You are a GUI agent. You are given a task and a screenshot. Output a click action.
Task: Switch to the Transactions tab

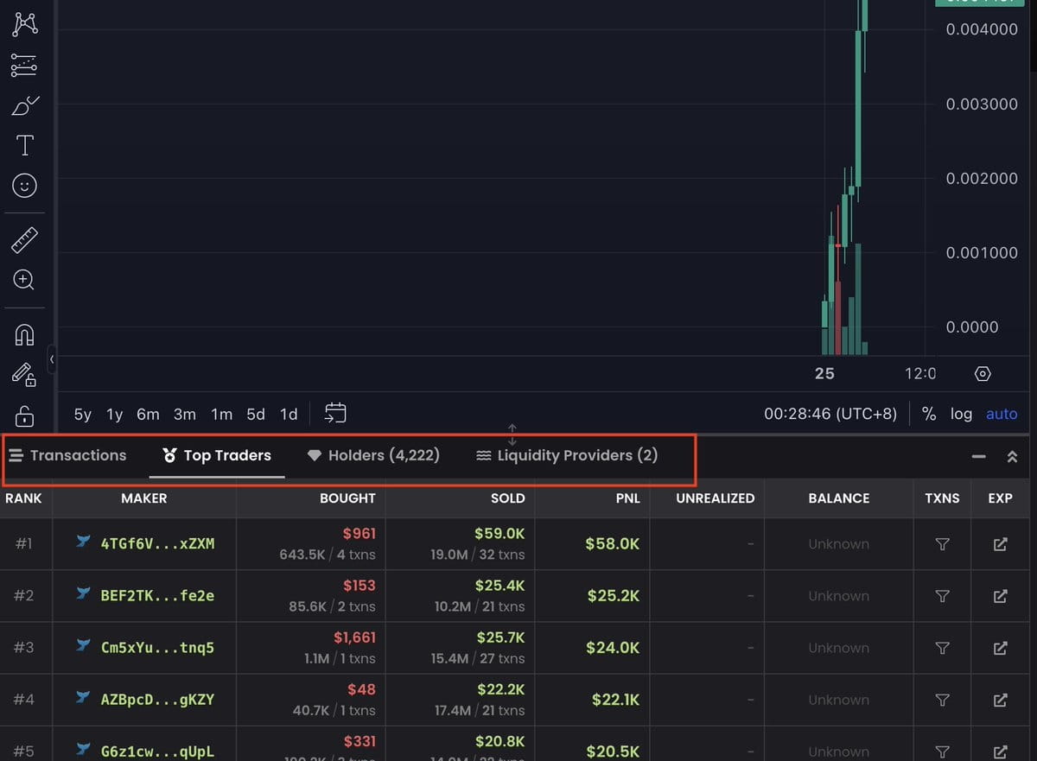[68, 455]
